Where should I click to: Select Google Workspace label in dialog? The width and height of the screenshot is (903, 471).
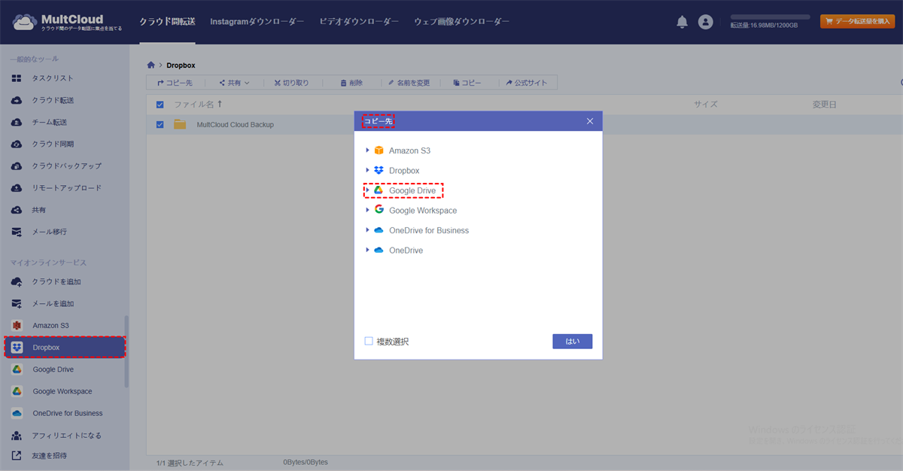423,211
